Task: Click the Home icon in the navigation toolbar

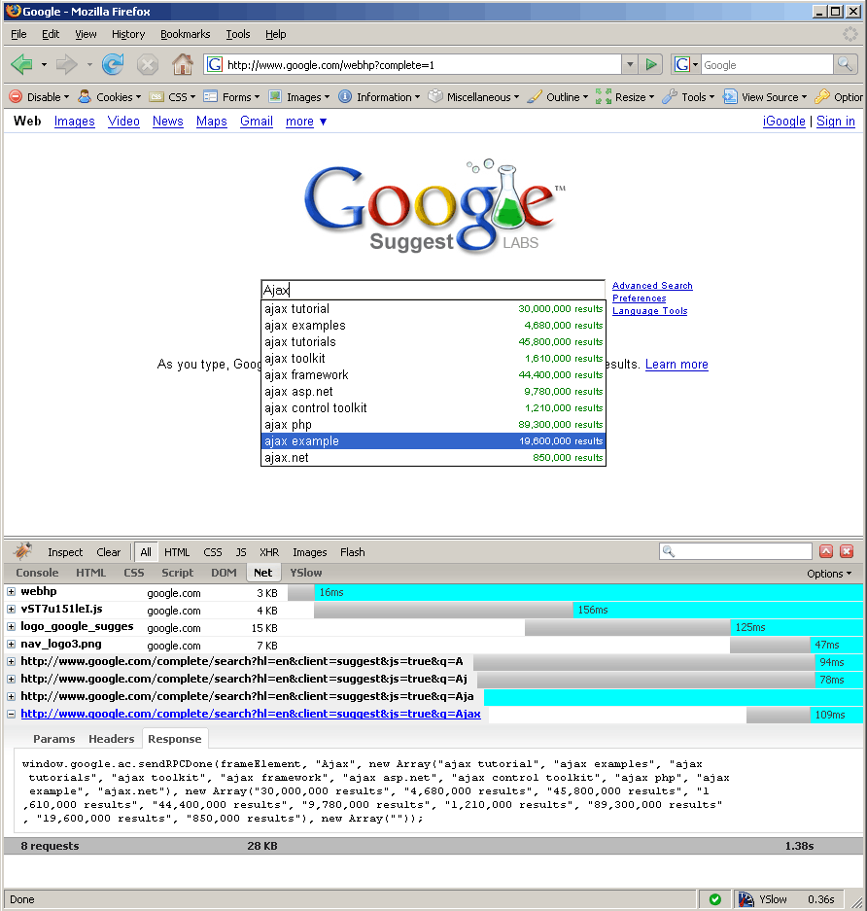Action: point(182,65)
